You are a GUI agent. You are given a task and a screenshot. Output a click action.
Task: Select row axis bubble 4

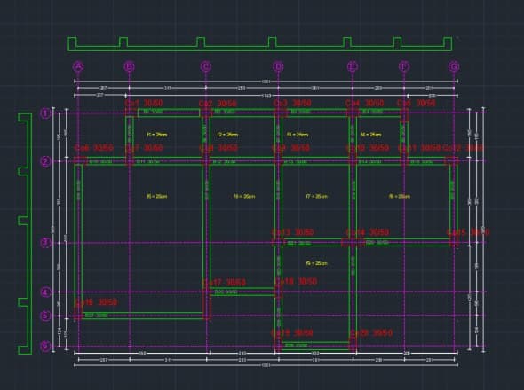[46, 292]
